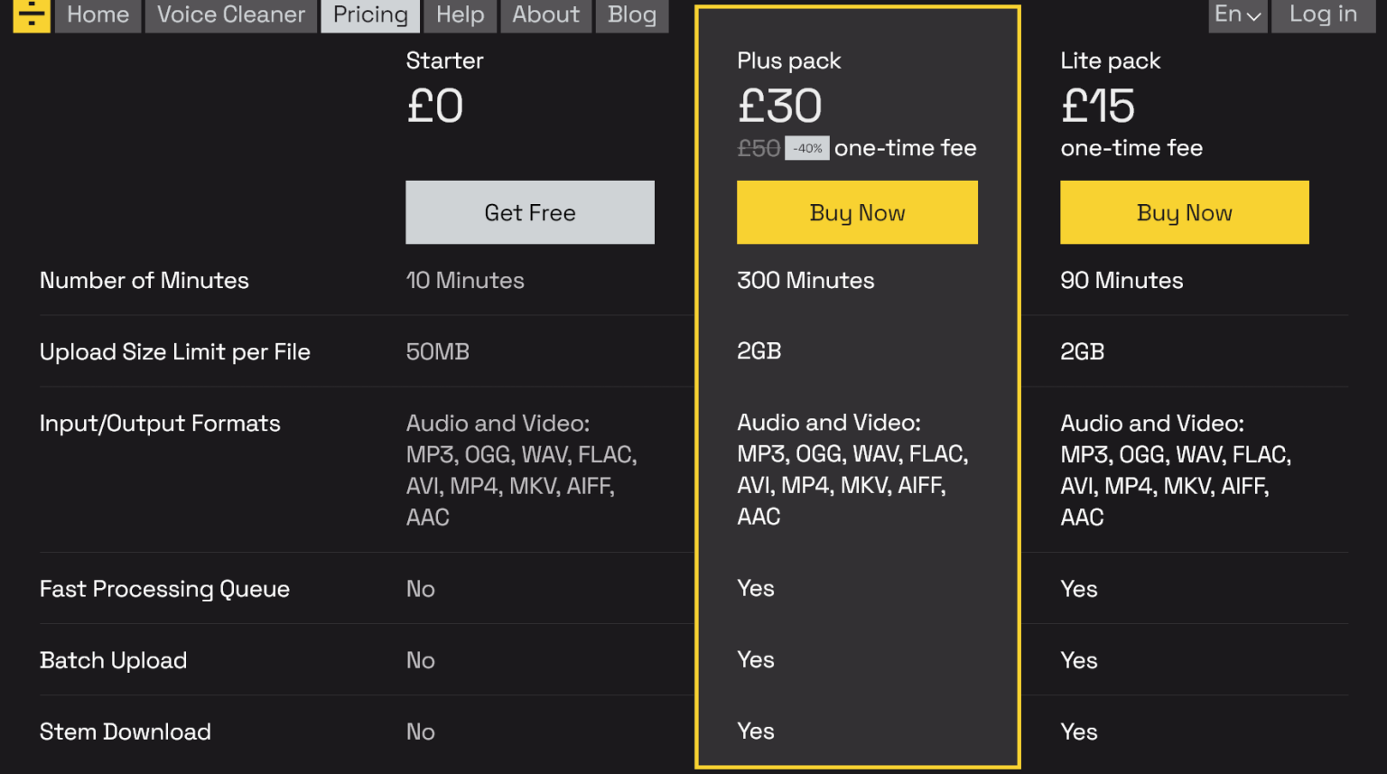
Task: Buy the Plus pack with Buy Now
Action: tap(857, 212)
